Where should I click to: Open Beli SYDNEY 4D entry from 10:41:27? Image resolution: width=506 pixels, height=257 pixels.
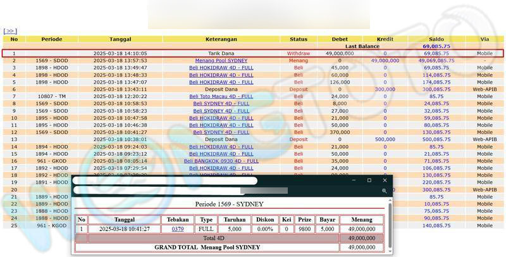(221, 132)
